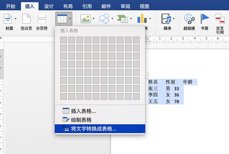Screen dimensions: 229x154
Task: Click the Chart icon in the ribbon
Action: click(142, 18)
